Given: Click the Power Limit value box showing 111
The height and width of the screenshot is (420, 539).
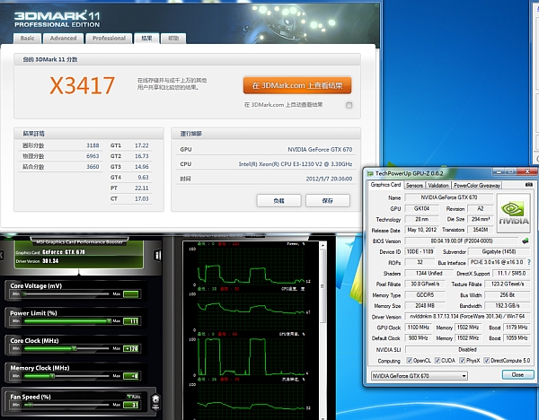Looking at the screenshot, I should point(131,321).
